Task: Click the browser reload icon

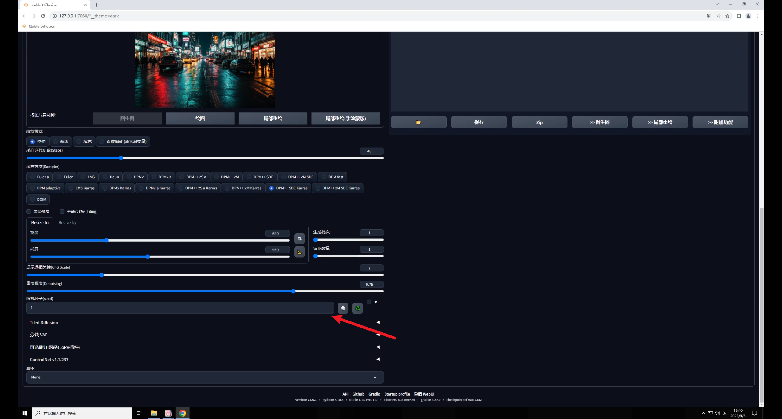Action: (43, 16)
